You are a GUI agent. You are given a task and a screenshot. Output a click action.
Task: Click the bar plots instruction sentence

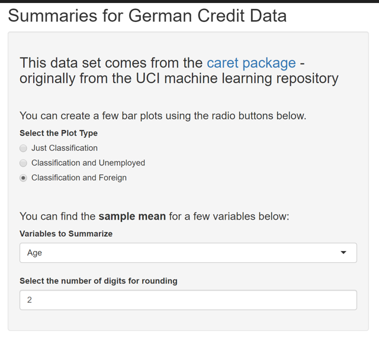163,116
